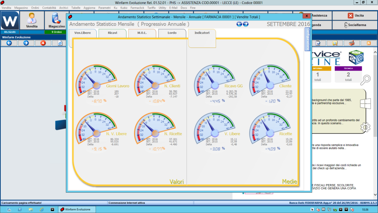378x213 pixels.
Task: Click the red stop loading button
Action: [x=43, y=43]
